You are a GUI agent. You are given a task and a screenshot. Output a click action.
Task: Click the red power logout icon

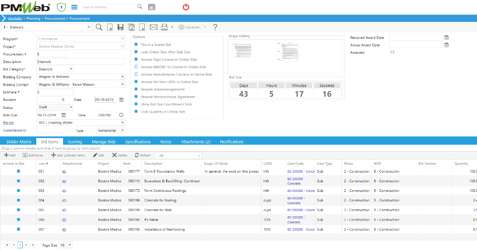[x=186, y=7]
